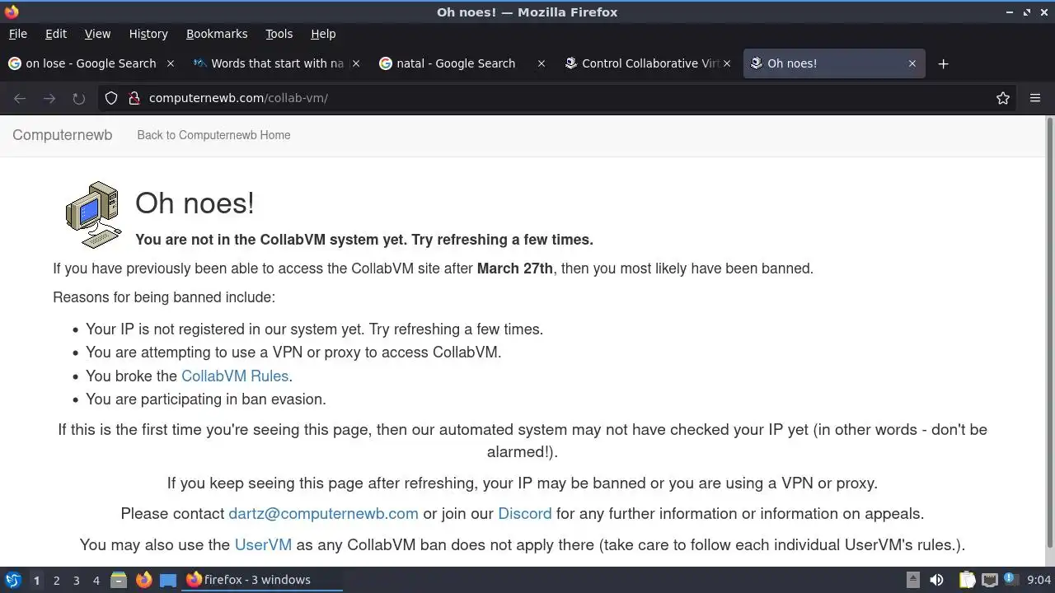1055x593 pixels.
Task: Click the clipboard icon in system tray
Action: [x=967, y=580]
